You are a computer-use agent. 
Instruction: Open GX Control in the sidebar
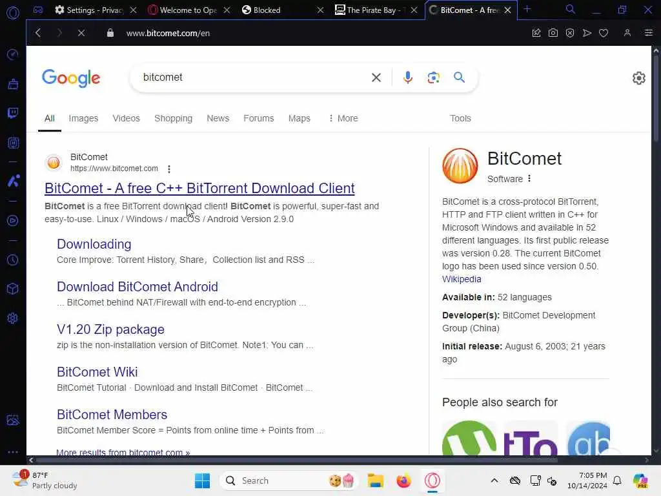(x=13, y=54)
